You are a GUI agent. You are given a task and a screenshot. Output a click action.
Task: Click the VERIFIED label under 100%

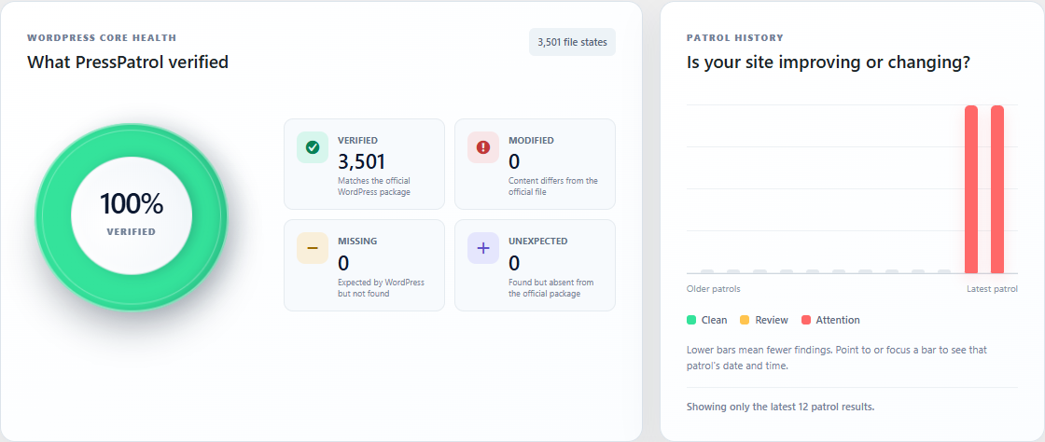(132, 231)
